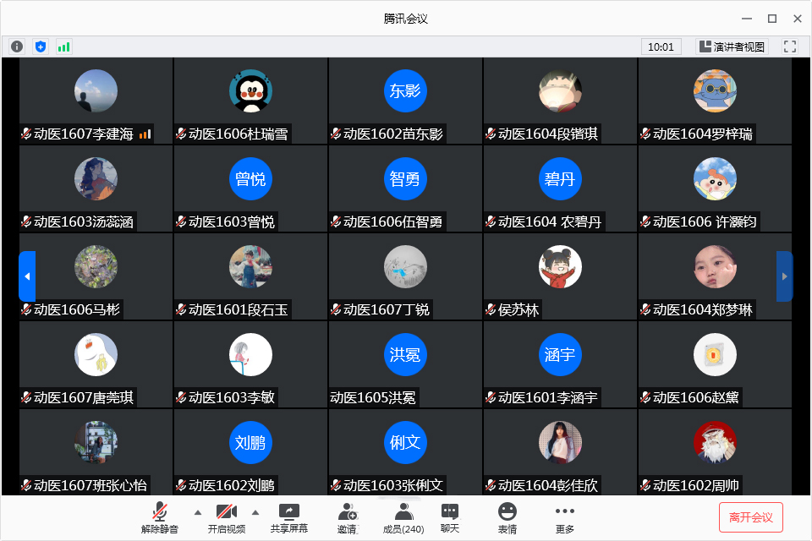Select avatar of 动医1601段石玉
The height and width of the screenshot is (541, 812).
(x=250, y=266)
